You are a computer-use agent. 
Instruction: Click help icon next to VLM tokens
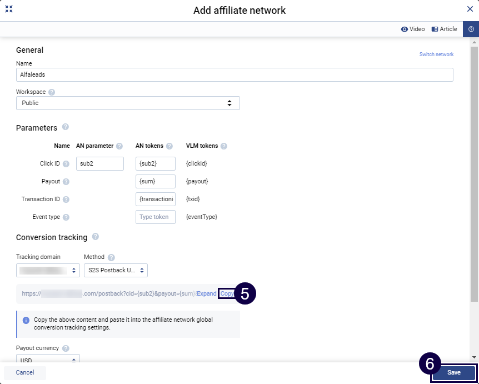pyautogui.click(x=223, y=146)
